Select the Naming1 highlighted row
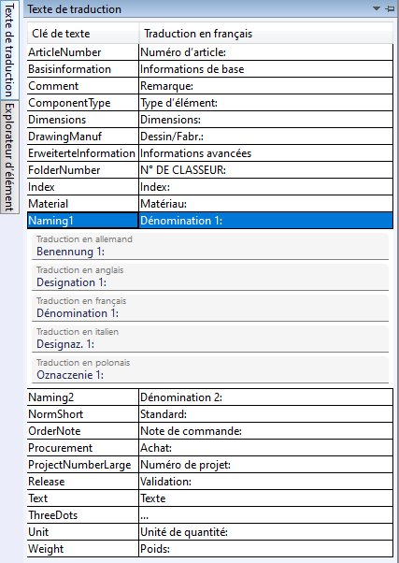 (x=210, y=221)
